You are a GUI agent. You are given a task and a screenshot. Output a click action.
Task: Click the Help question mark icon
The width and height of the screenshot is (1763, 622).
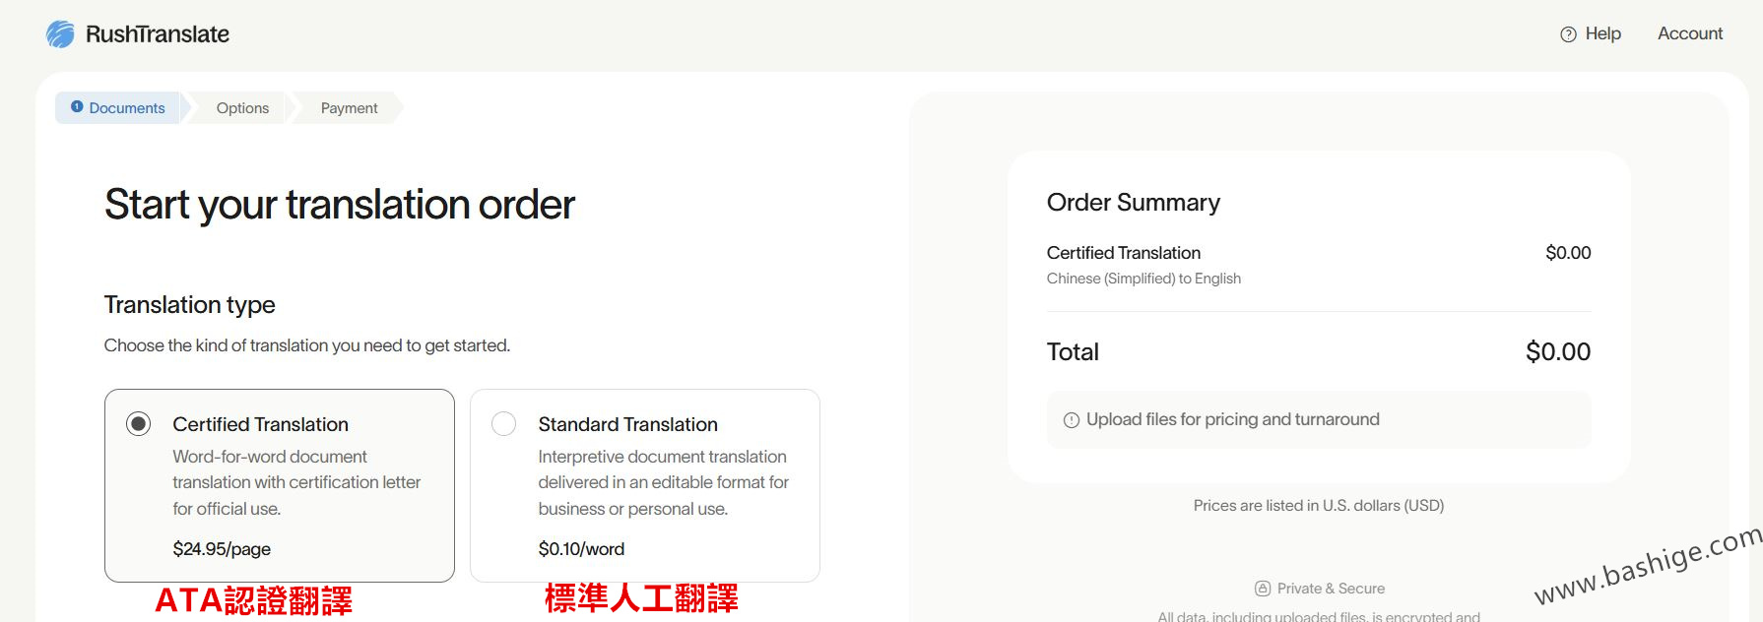1568,34
